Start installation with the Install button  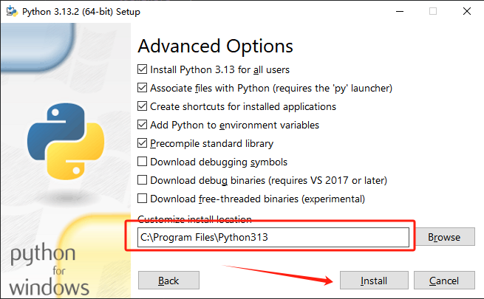[374, 281]
